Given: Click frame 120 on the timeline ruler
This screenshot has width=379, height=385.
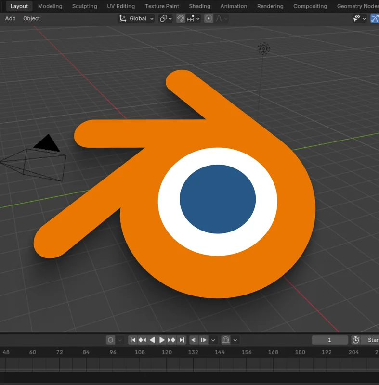Looking at the screenshot, I should tap(167, 352).
